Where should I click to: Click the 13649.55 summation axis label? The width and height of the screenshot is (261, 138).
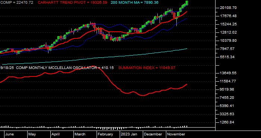point(228,73)
